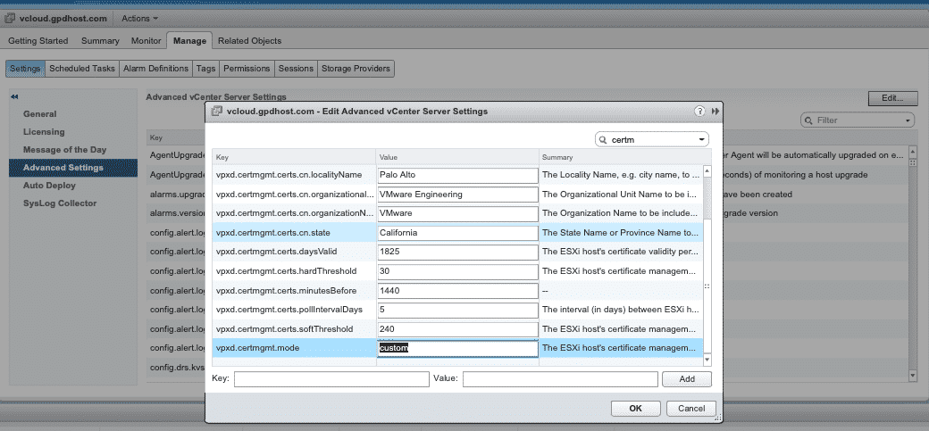This screenshot has width=929, height=431.
Task: Collapse the left settings navigation panel
Action: point(14,96)
